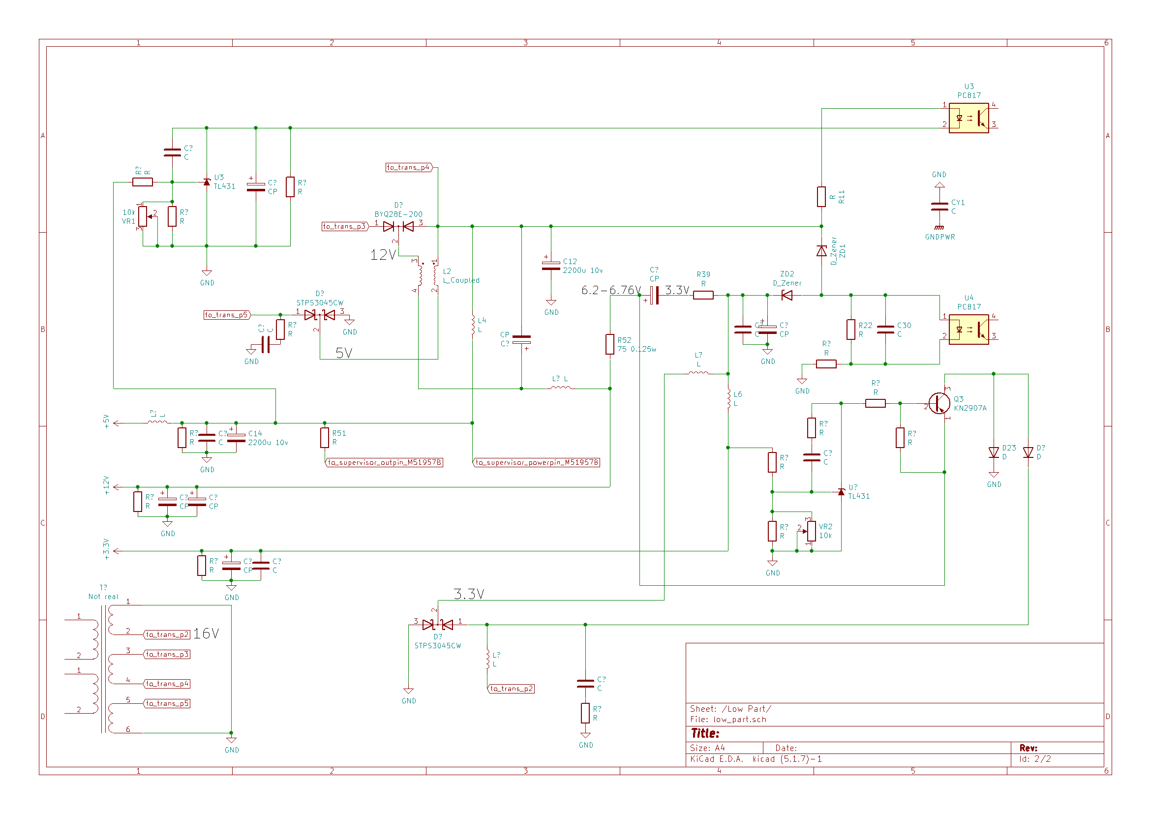Click the CY1 capacitor symbol
Screen dimensions: 1150x813
click(940, 207)
